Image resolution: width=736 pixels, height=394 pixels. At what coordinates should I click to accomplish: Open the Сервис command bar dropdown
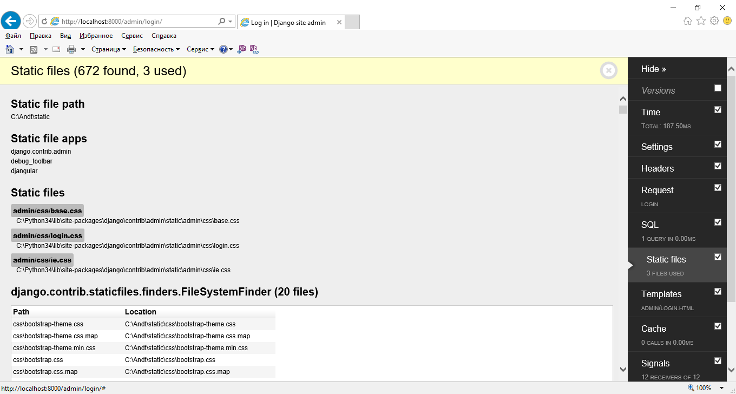point(200,49)
